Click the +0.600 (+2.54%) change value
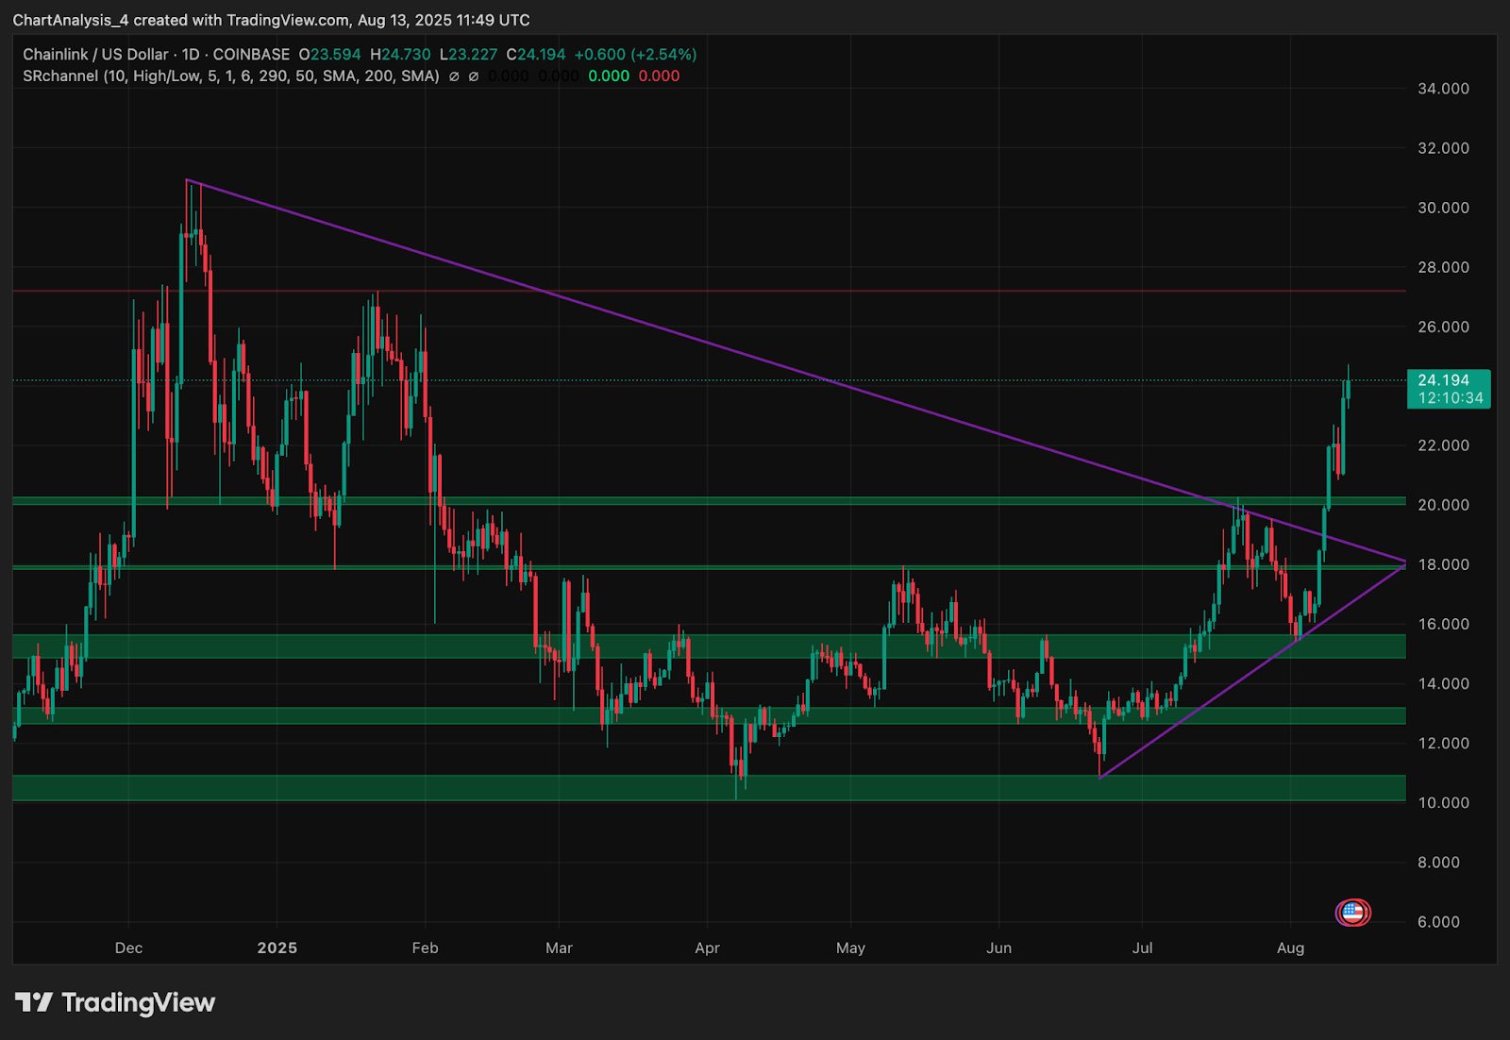 tap(635, 55)
